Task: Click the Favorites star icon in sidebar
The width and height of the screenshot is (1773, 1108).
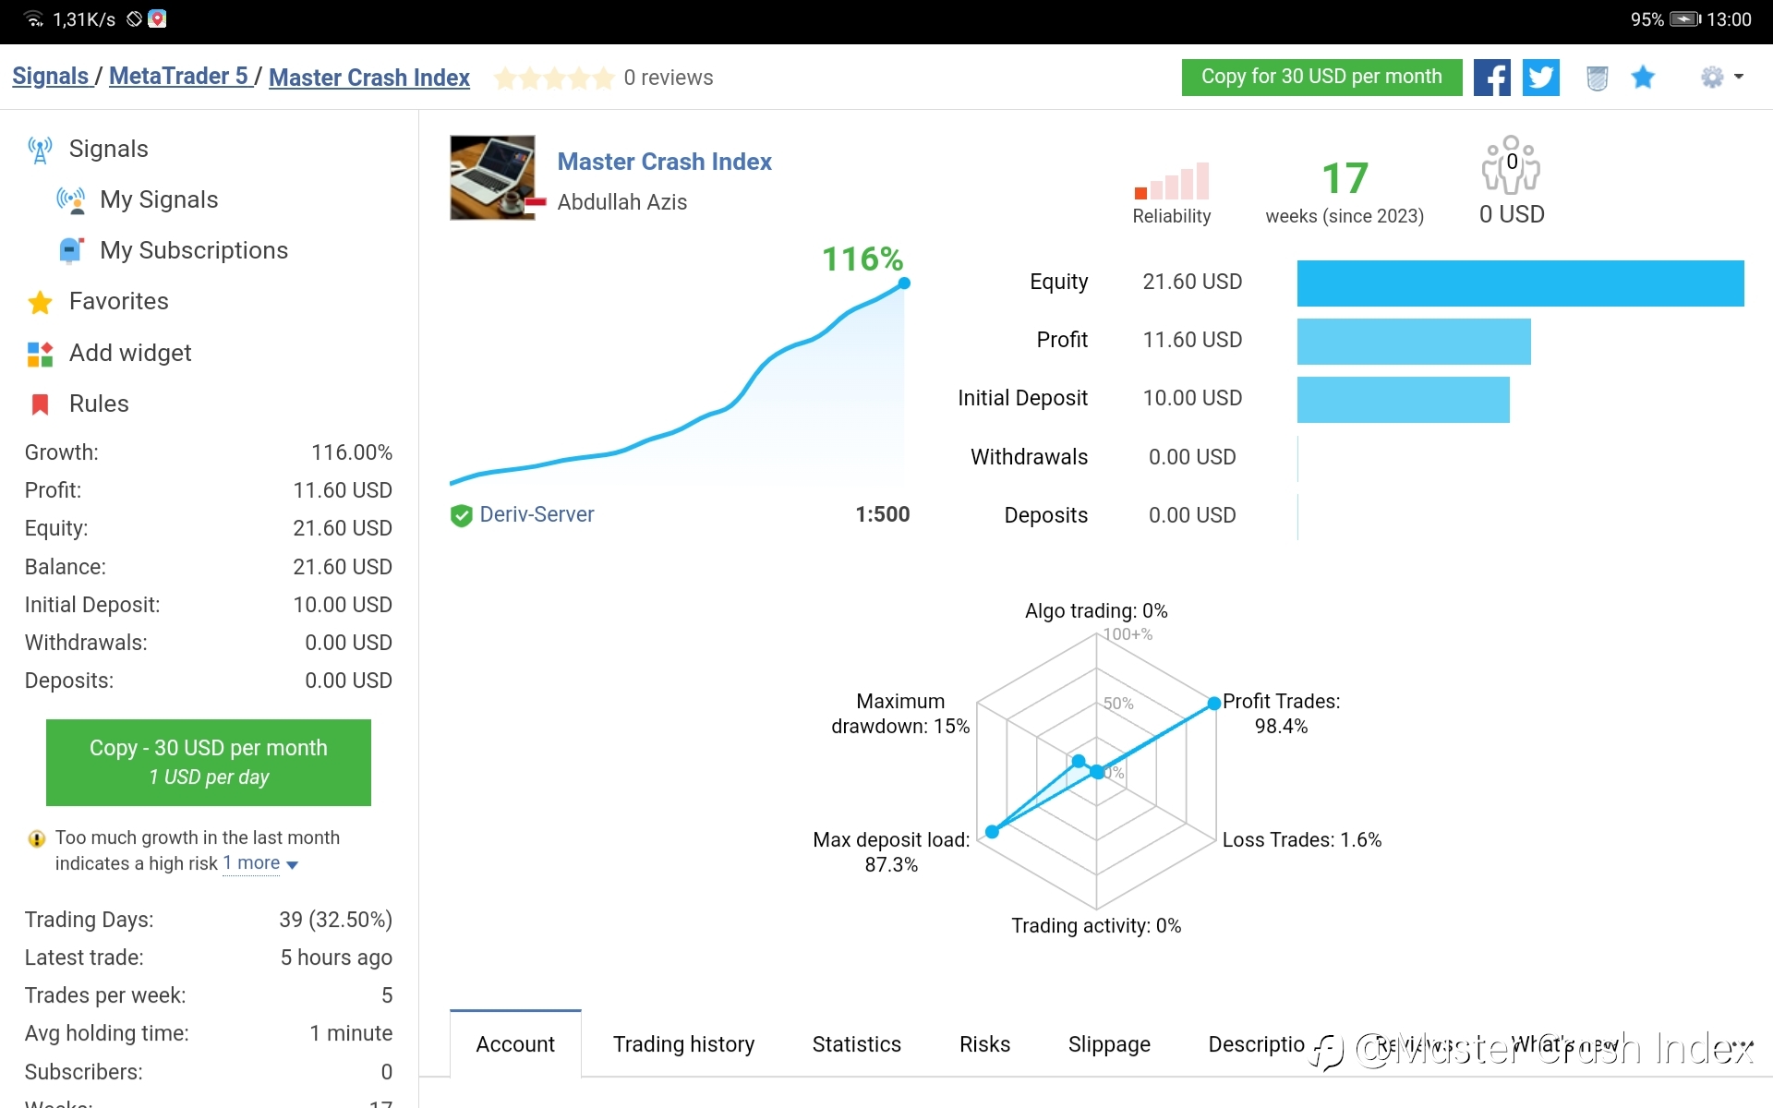Action: [x=40, y=302]
